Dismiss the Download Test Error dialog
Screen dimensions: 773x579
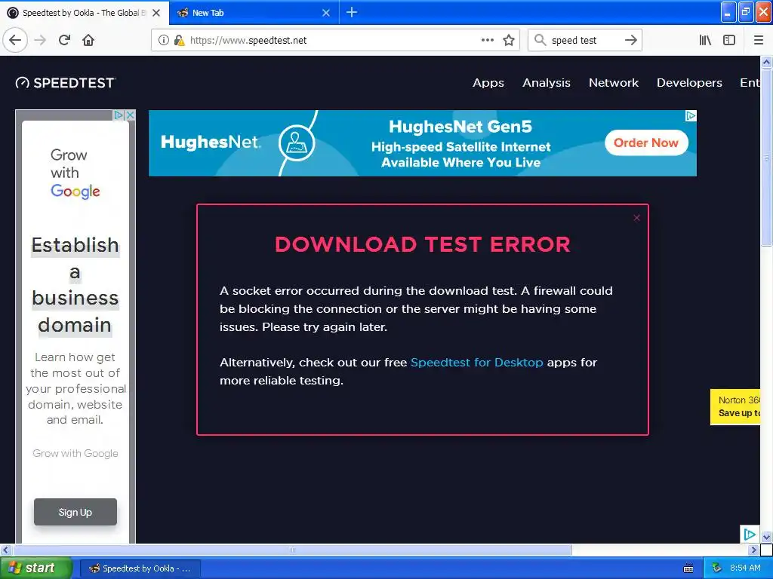tap(636, 218)
